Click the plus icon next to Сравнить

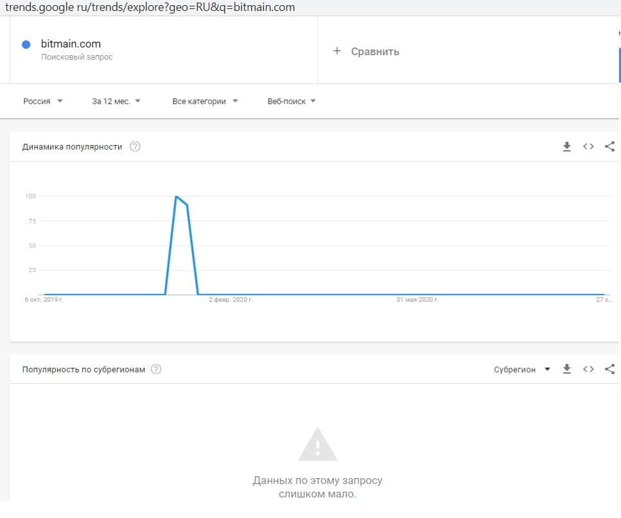click(x=337, y=51)
